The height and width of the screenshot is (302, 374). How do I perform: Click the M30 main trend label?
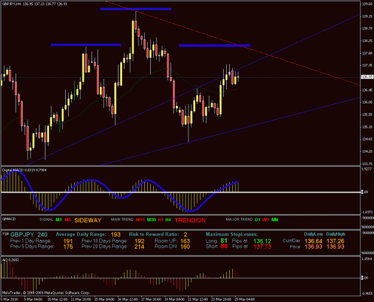[151, 219]
